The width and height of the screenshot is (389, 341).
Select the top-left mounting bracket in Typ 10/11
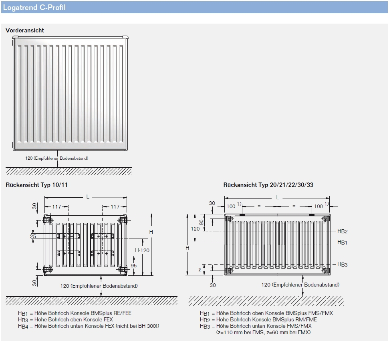[x=48, y=220]
